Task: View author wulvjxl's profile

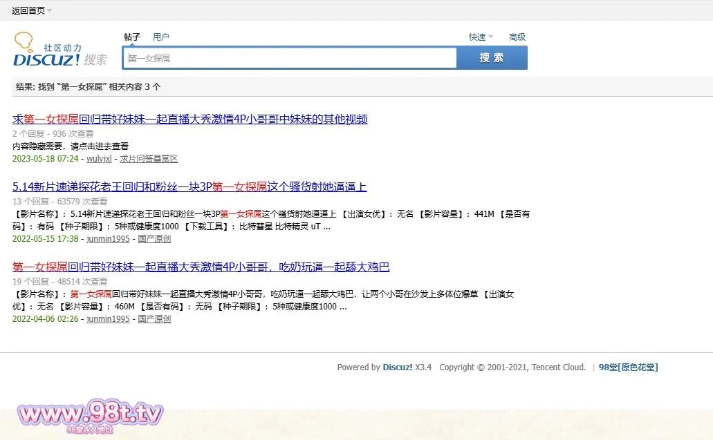Action: pos(99,159)
